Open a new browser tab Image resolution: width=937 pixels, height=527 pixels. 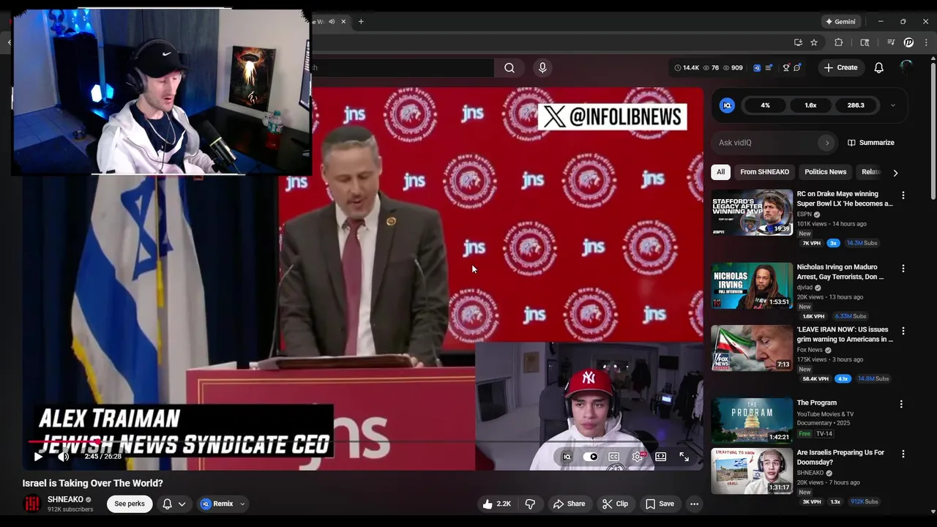tap(361, 21)
